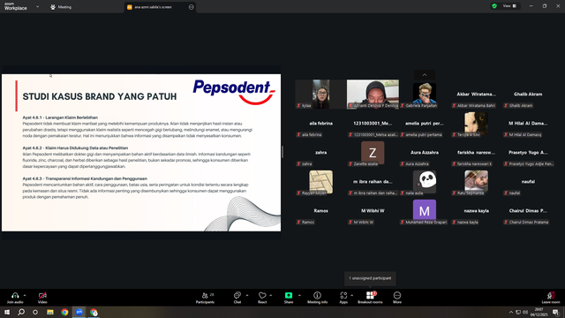Screen dimensions: 565x318
Task: Click the Ramos participant name
Action: (x=320, y=211)
